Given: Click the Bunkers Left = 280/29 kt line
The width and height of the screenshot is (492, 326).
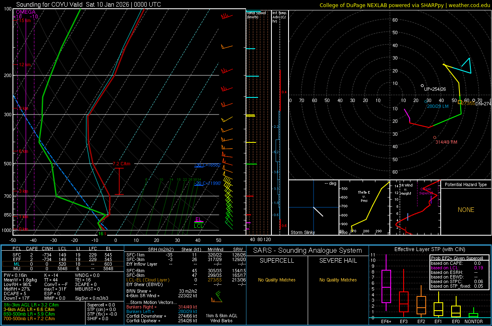Looking at the screenshot, I should [162, 311].
